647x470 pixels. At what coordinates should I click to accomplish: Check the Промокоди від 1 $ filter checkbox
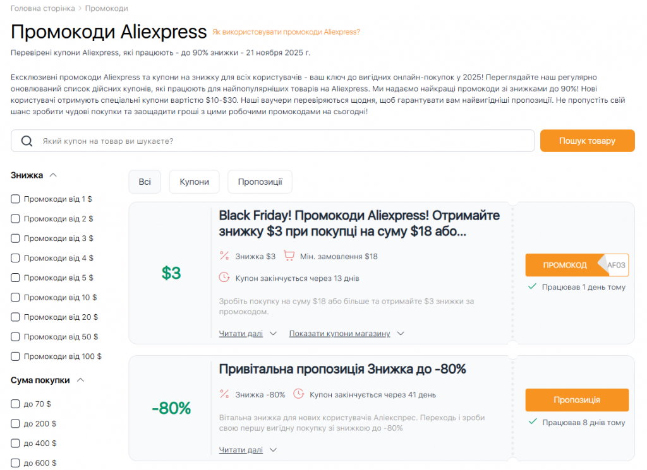[15, 199]
